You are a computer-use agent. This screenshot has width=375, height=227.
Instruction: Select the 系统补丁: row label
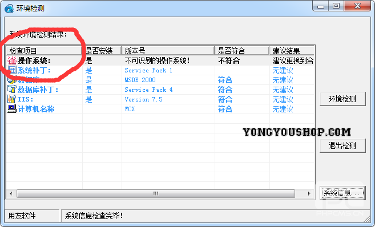tap(34, 70)
